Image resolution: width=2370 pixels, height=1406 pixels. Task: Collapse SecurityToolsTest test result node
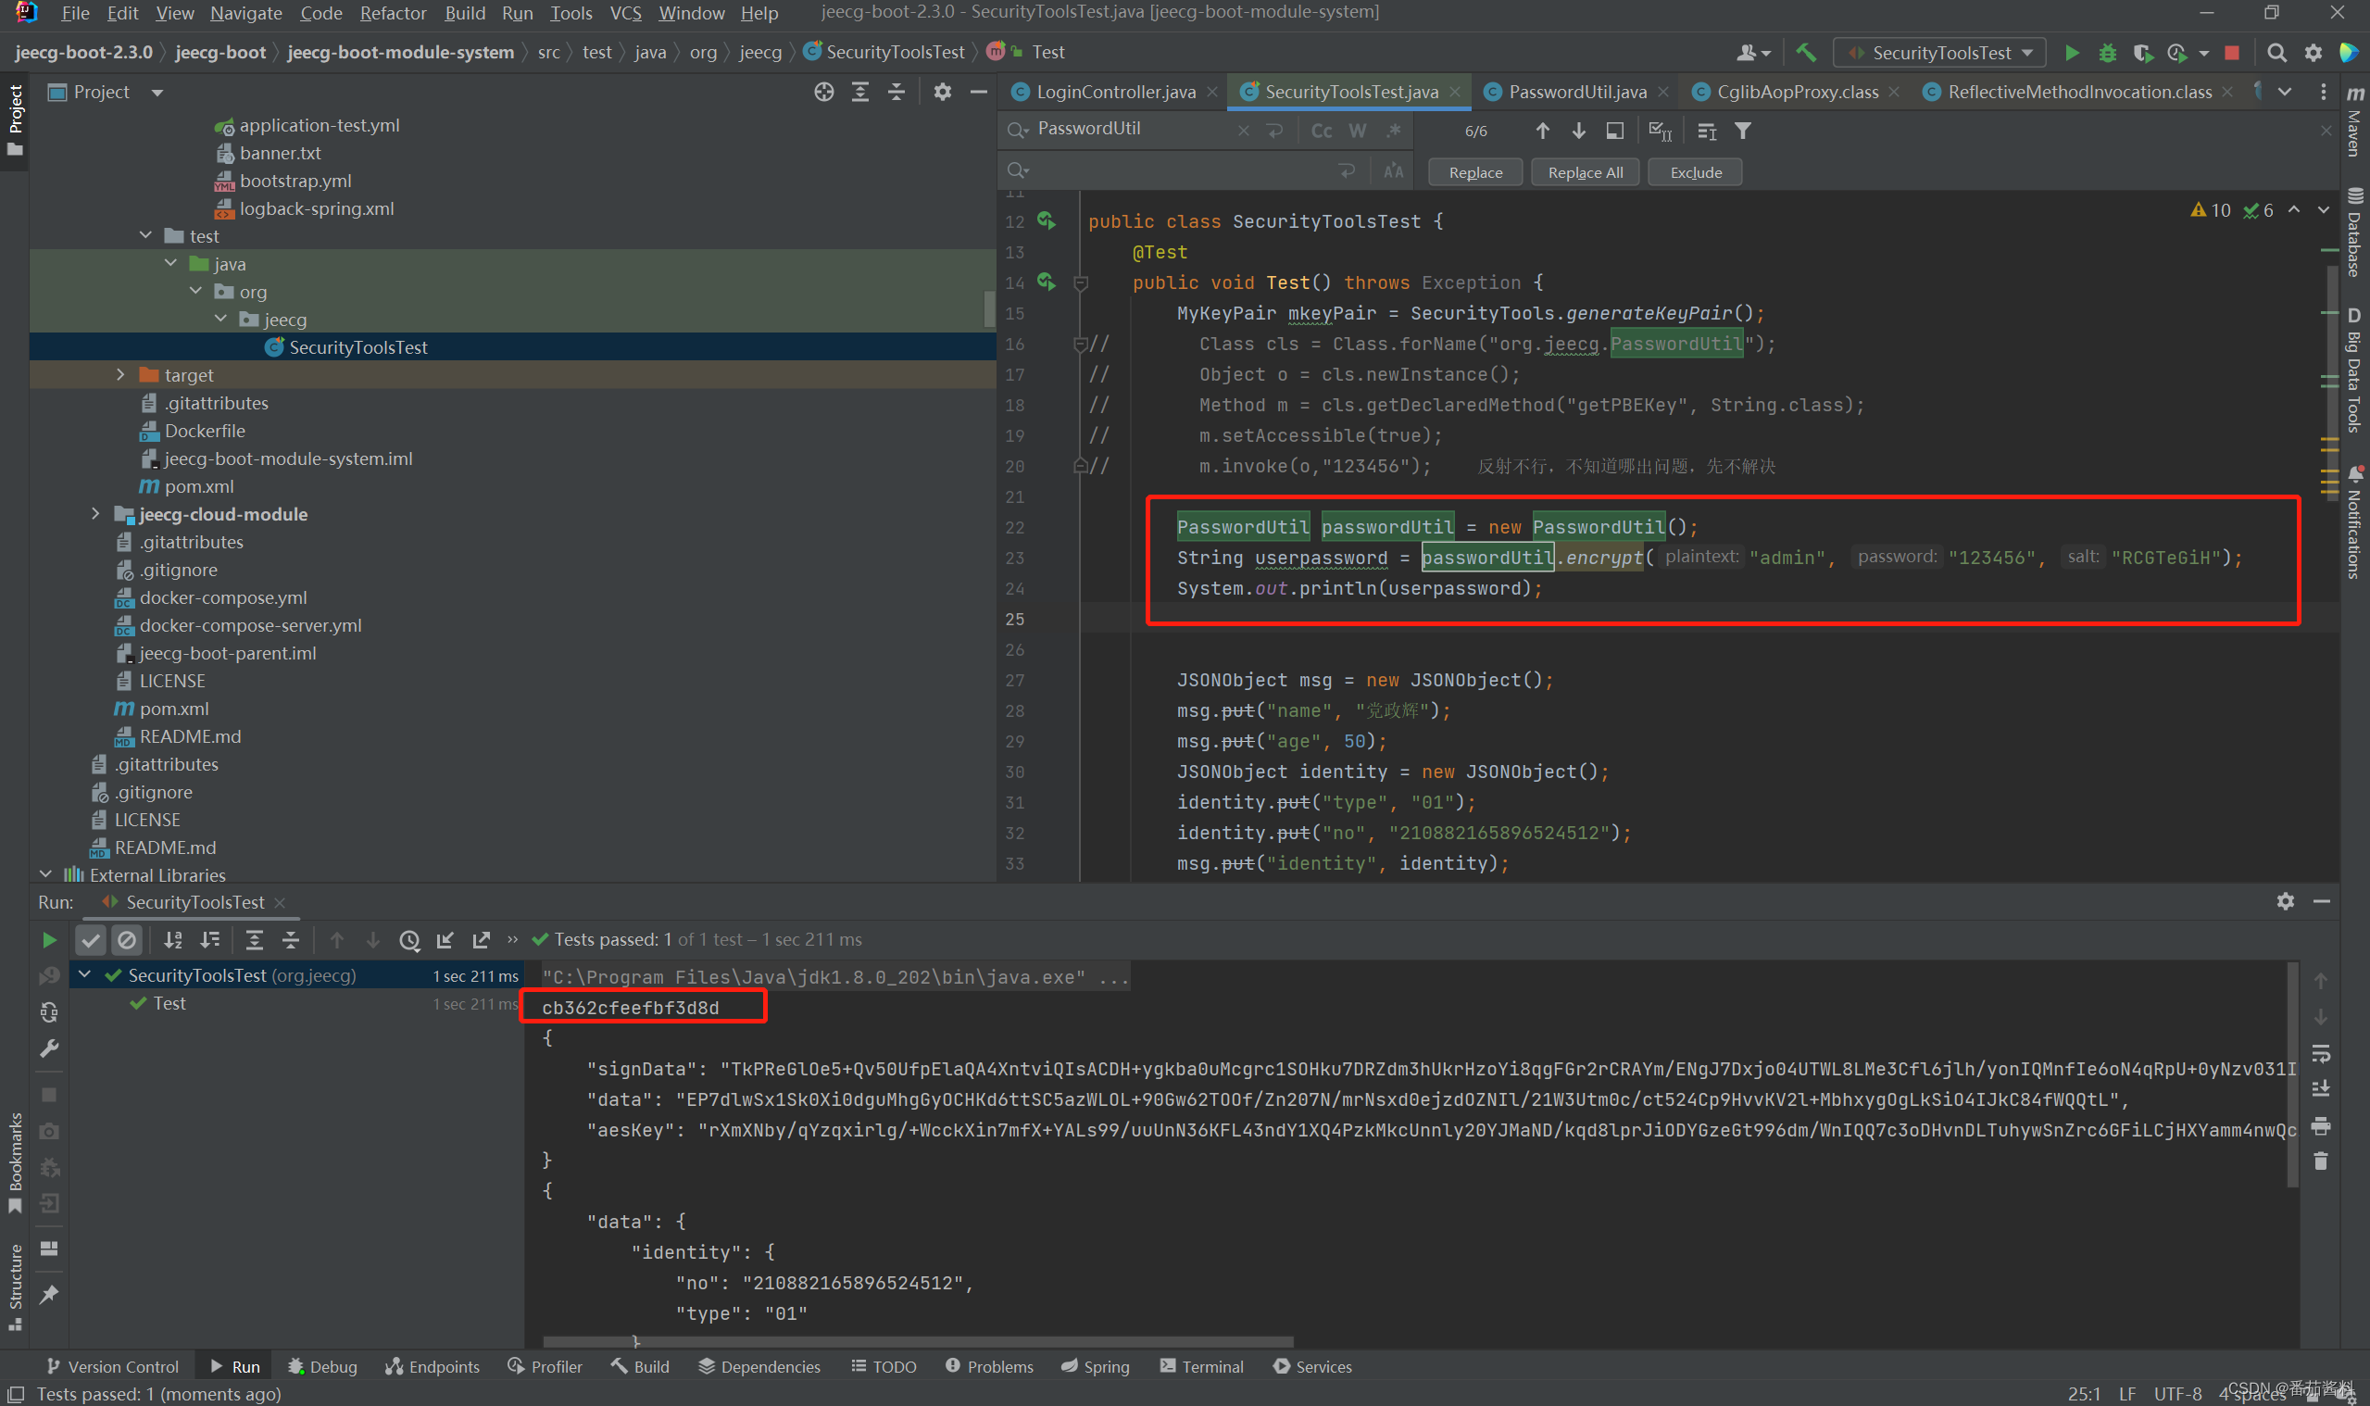coord(85,975)
